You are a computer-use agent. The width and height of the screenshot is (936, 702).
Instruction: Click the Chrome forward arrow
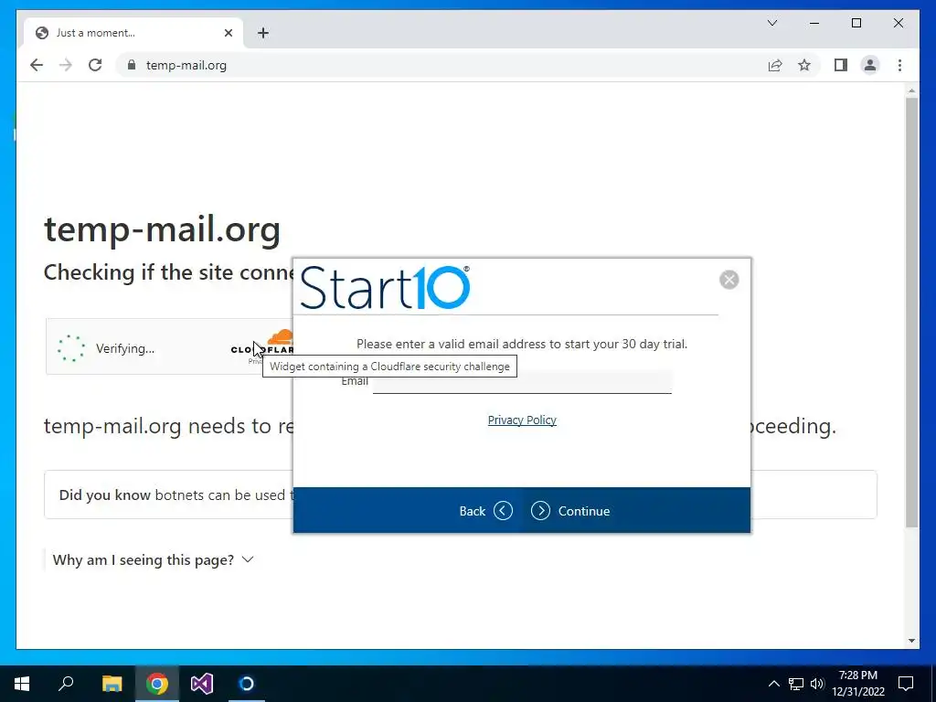(66, 65)
